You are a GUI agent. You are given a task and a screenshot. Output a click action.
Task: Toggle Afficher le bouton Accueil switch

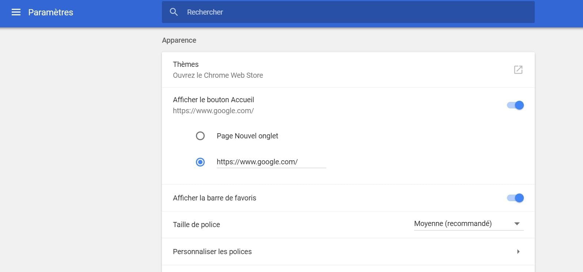click(515, 105)
